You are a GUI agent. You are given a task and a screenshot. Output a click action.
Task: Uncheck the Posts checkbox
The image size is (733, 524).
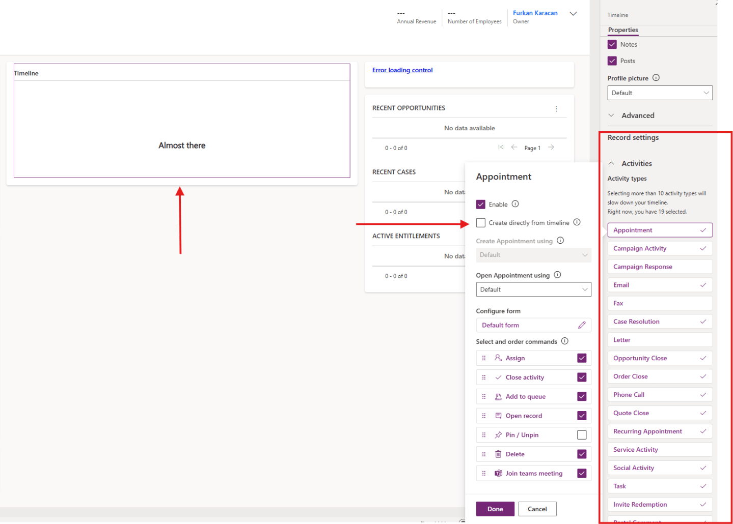(x=612, y=61)
